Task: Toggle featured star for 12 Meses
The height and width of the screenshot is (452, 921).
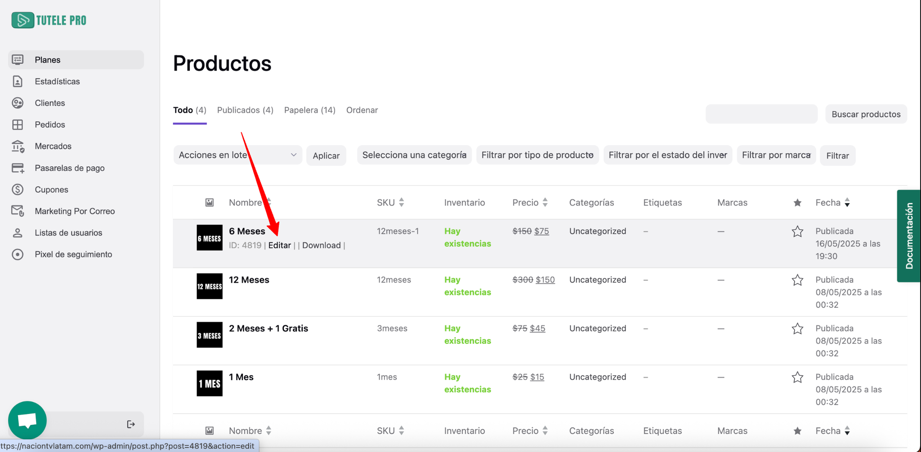Action: [797, 280]
